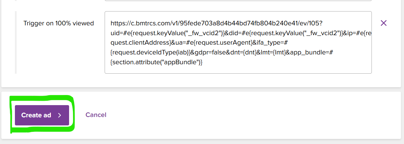Click the 'Trigger on 100% viewed' label
The image size is (404, 144).
tap(59, 23)
